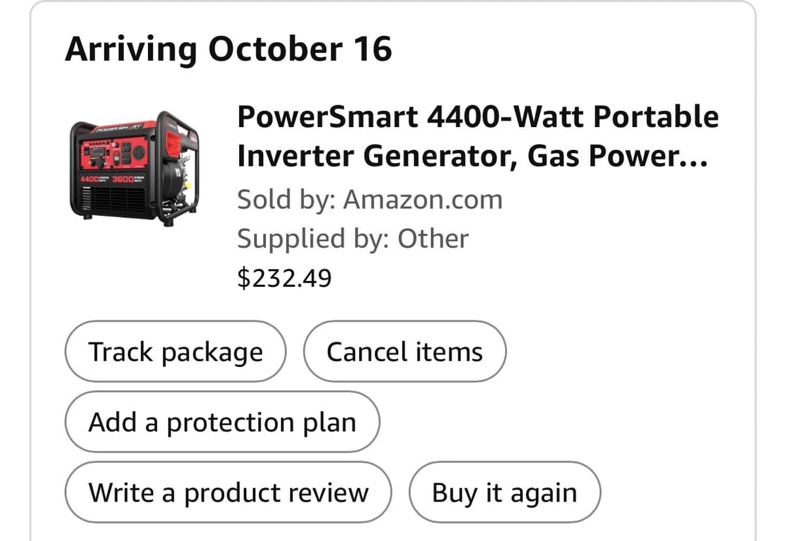Open Write a product review

click(228, 493)
